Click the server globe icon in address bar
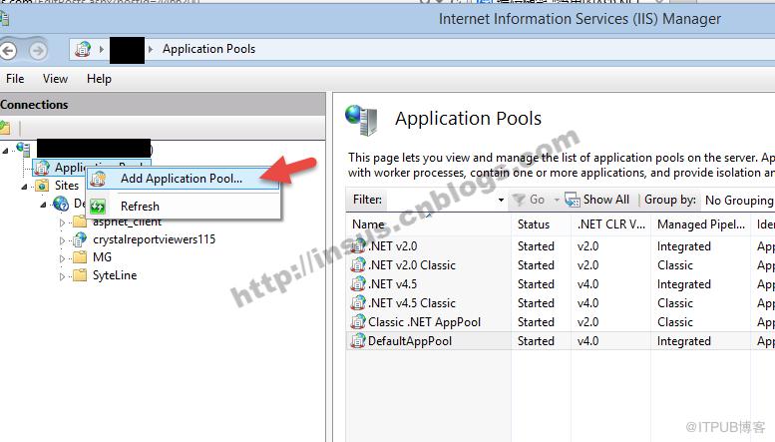 click(x=83, y=49)
